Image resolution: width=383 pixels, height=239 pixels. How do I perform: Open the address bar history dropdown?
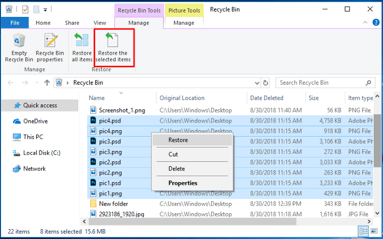[x=257, y=83]
